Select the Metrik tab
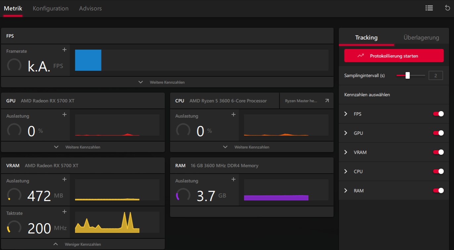The height and width of the screenshot is (250, 454). point(13,9)
